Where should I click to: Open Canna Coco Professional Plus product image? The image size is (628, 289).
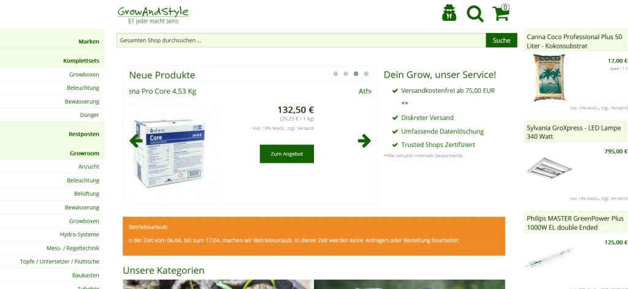[x=548, y=78]
